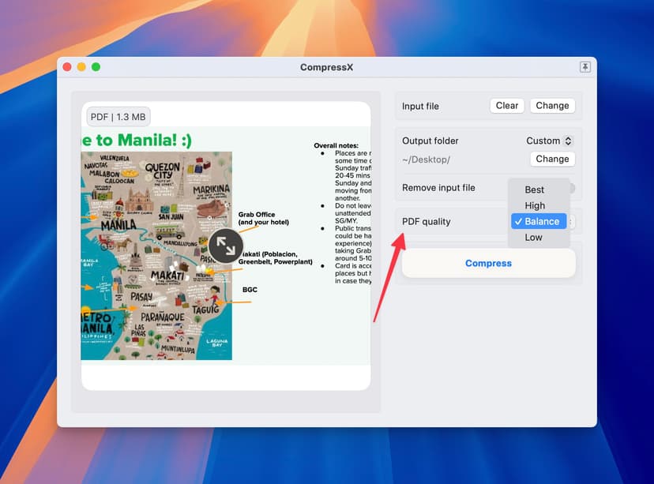This screenshot has height=484, width=654.
Task: Click the Remove input file label
Action: [438, 188]
